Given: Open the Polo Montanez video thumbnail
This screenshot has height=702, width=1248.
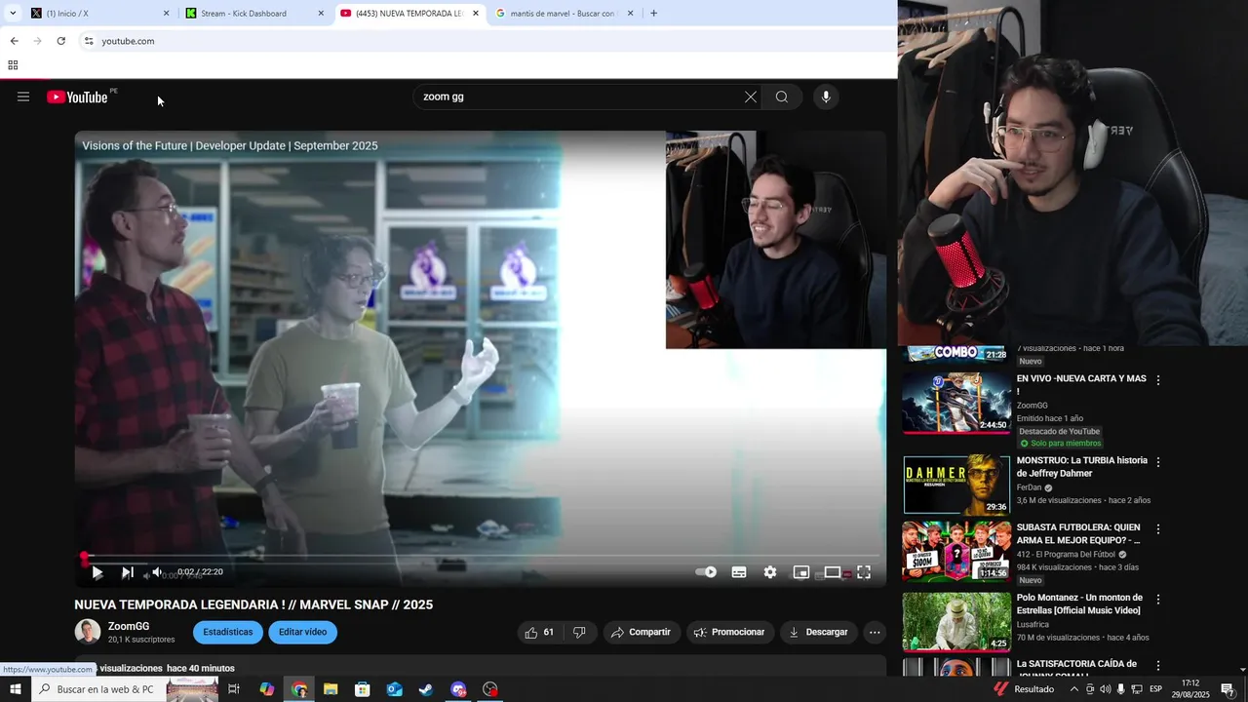Looking at the screenshot, I should pos(955,621).
